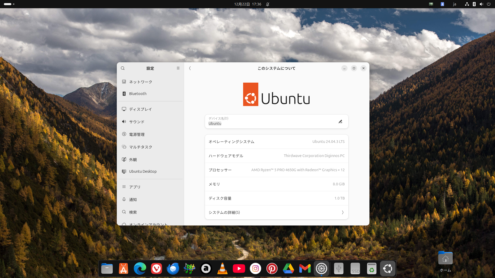Screen dimensions: 495x278
Task: Click the pencil icon to rename device
Action: pyautogui.click(x=340, y=121)
